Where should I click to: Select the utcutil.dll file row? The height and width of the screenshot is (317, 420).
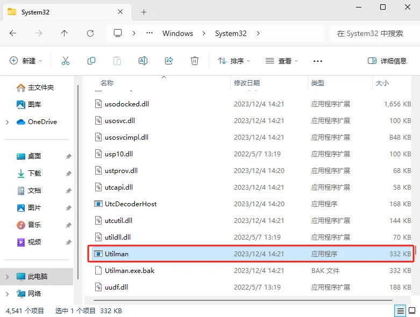tap(251, 220)
